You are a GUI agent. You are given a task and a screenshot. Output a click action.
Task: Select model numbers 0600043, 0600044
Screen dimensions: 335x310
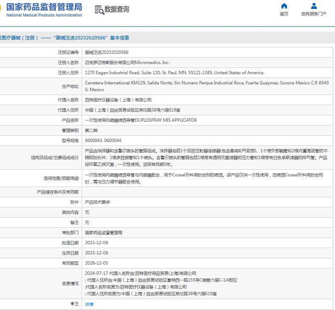click(103, 141)
